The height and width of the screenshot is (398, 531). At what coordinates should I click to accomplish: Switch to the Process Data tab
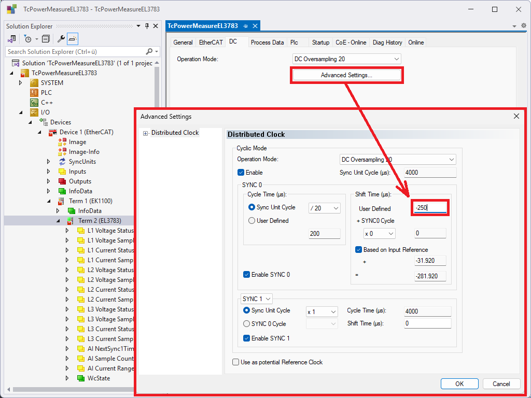pos(267,42)
